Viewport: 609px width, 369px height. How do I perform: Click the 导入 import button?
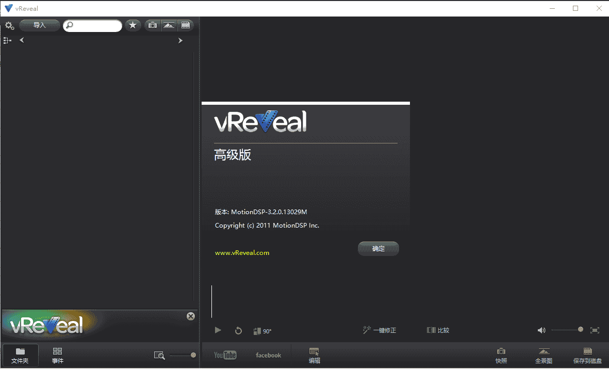(x=39, y=25)
